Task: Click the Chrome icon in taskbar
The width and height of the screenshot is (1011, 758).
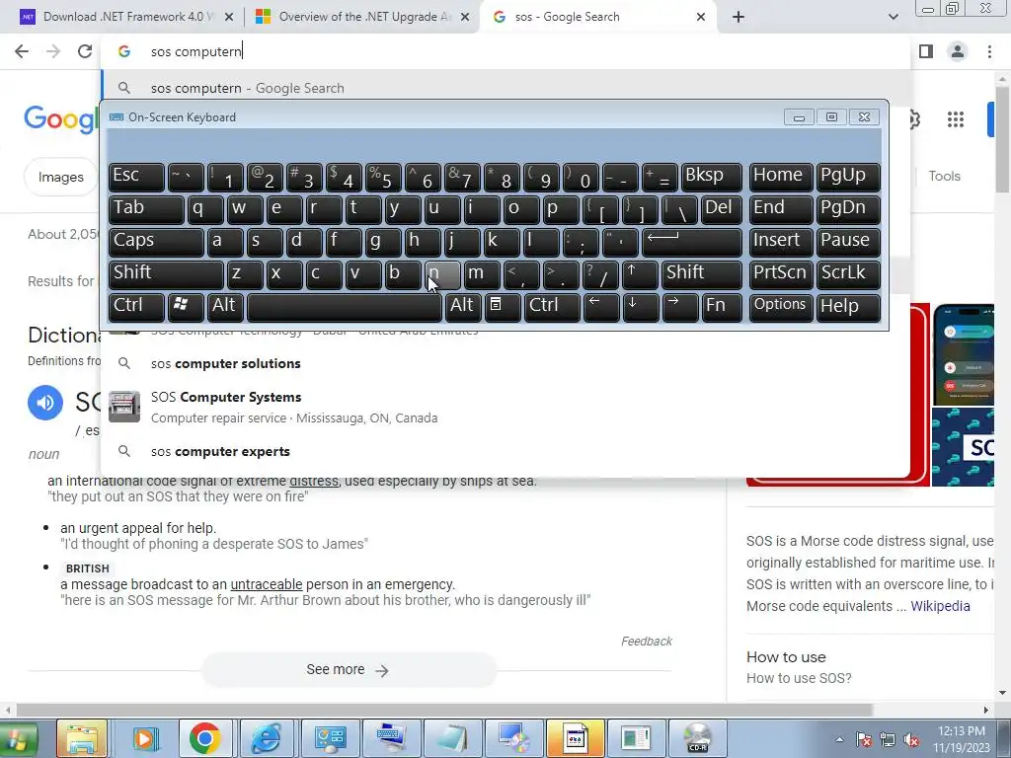Action: tap(205, 738)
